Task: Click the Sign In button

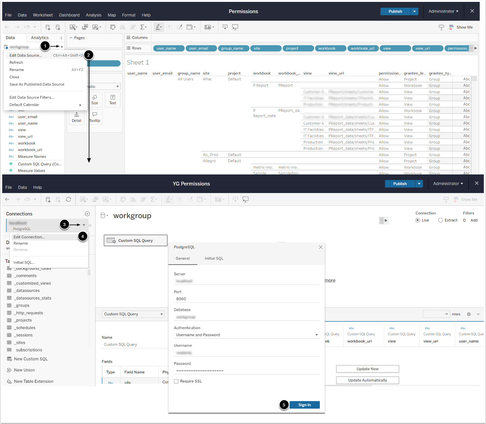Action: click(x=304, y=405)
